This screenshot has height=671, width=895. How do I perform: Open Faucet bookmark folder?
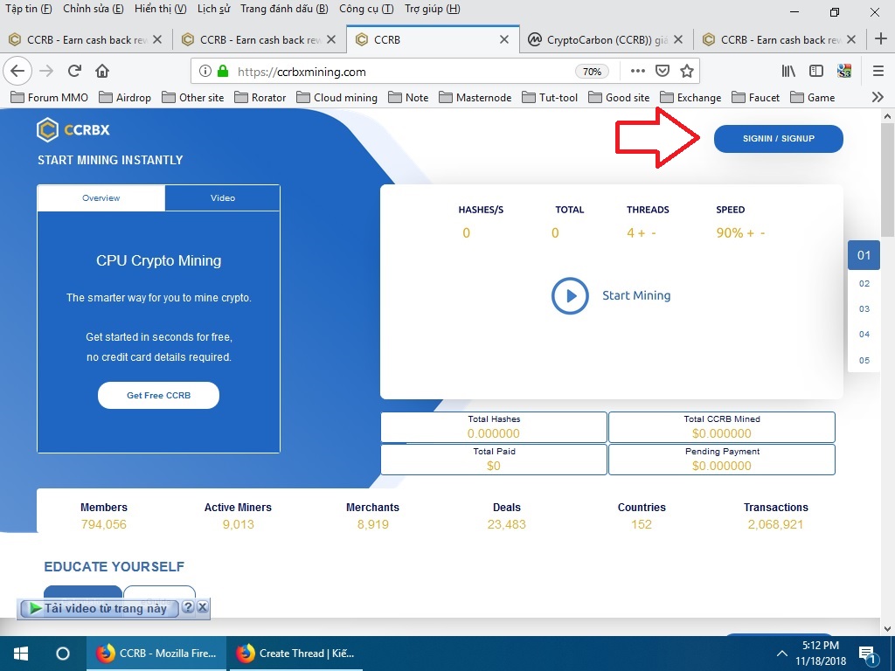(x=756, y=98)
